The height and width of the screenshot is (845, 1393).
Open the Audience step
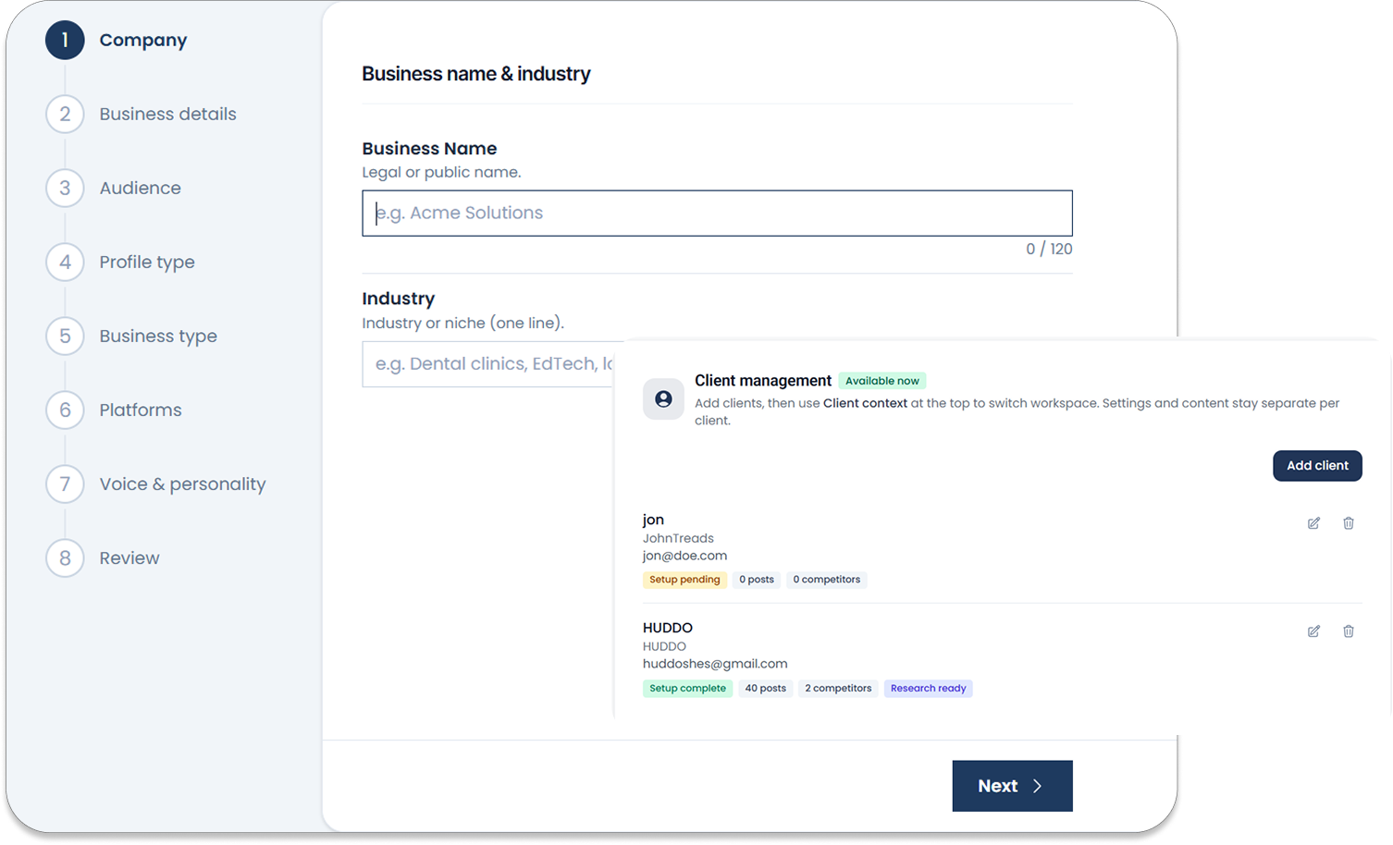(141, 188)
